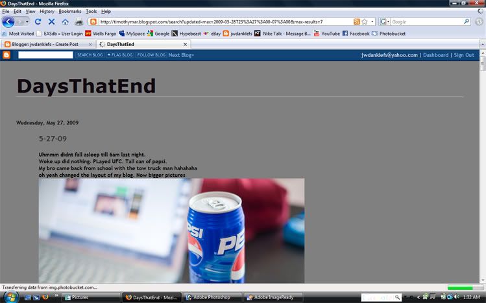Viewport: 486px width, 303px height.
Task: Open the MySpace bookmark
Action: [x=132, y=34]
